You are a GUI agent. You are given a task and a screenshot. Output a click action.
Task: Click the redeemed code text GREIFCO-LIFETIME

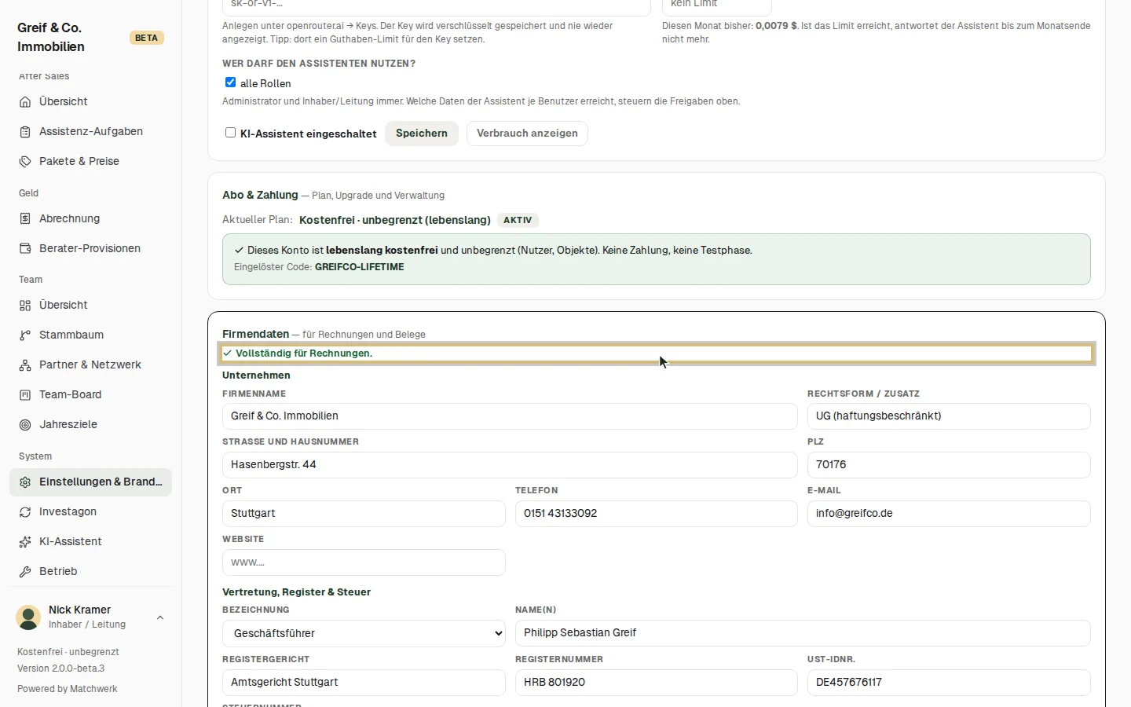tap(360, 267)
